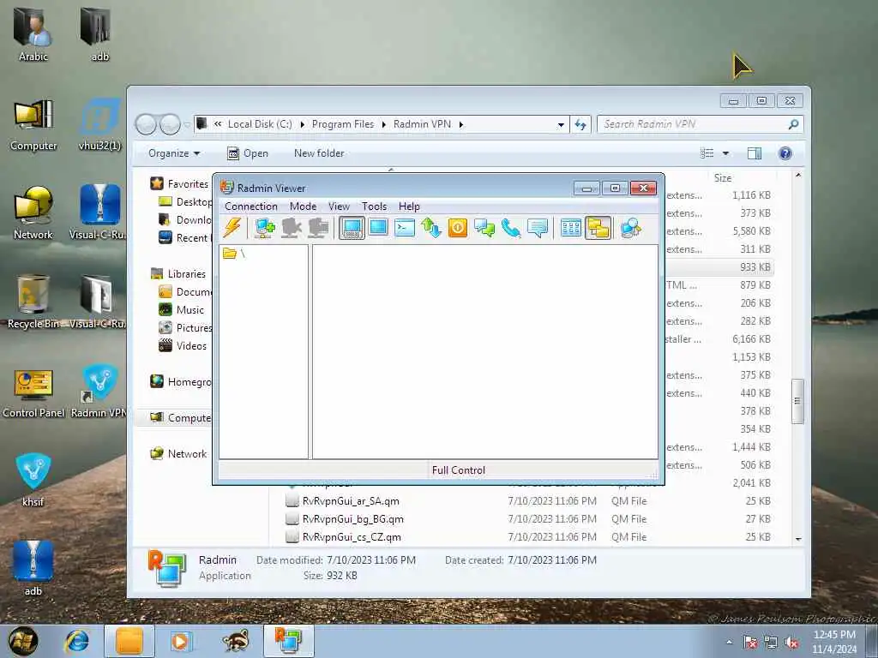Refresh the Radmin VPN folder
Screen dimensions: 878x658
[580, 125]
